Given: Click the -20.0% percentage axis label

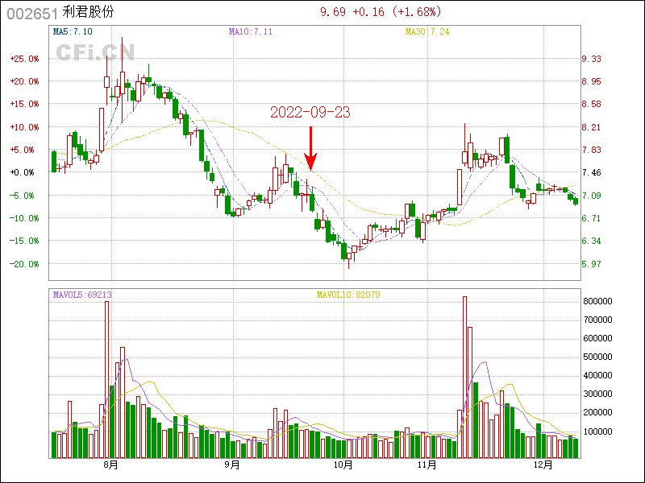Looking at the screenshot, I should pos(25,264).
